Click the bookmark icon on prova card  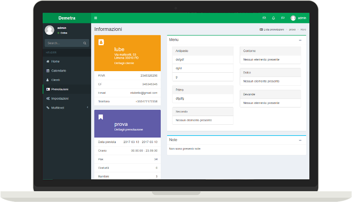101,117
